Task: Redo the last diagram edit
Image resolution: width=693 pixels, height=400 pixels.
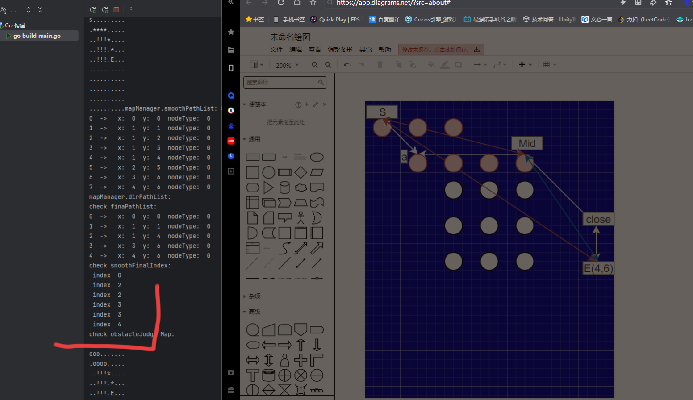Action: coord(361,65)
